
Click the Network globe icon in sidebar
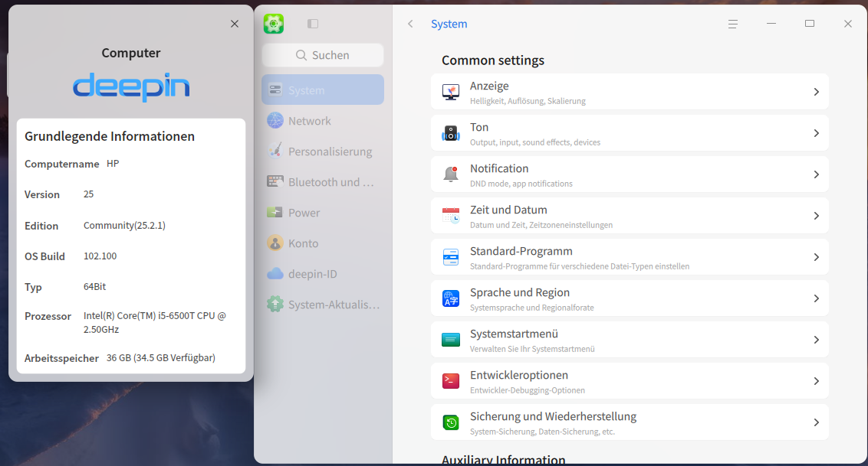click(x=275, y=120)
